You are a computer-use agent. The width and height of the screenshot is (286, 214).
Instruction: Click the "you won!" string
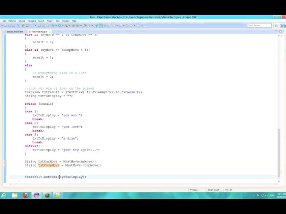(71, 115)
